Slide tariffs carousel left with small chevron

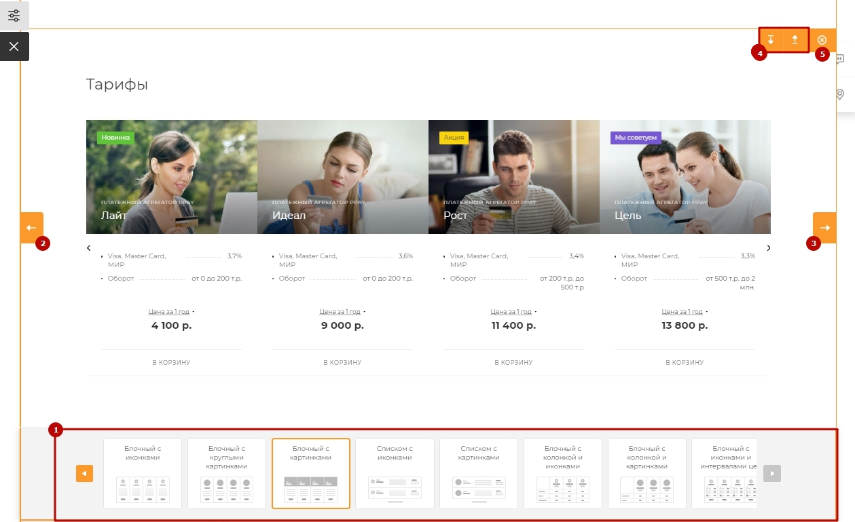pyautogui.click(x=89, y=248)
